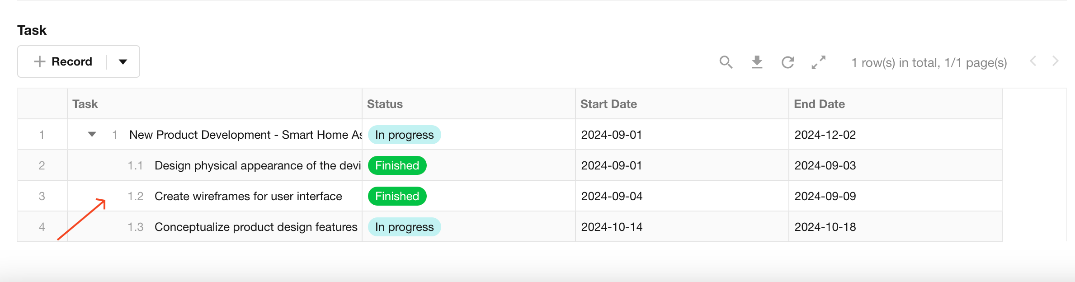Go to the next page arrow

1056,61
